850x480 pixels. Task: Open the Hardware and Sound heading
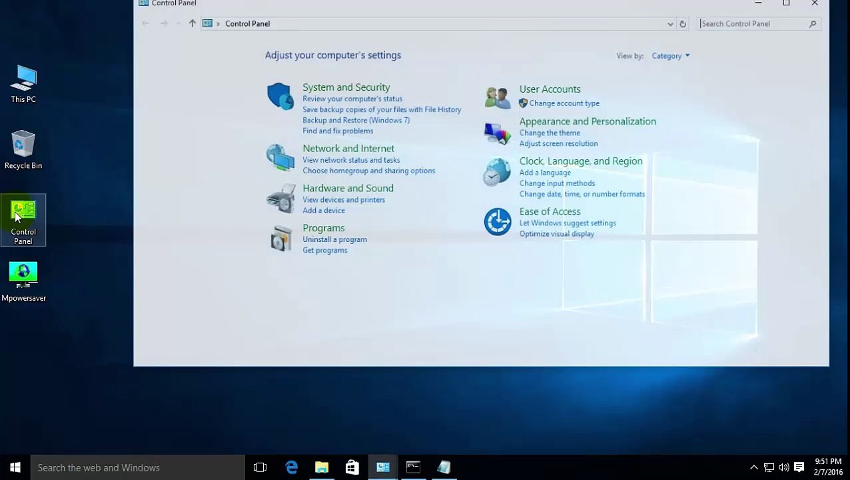348,189
